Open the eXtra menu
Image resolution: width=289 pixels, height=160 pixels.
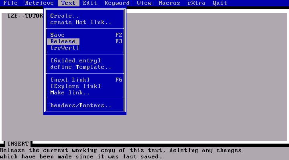(196, 3)
